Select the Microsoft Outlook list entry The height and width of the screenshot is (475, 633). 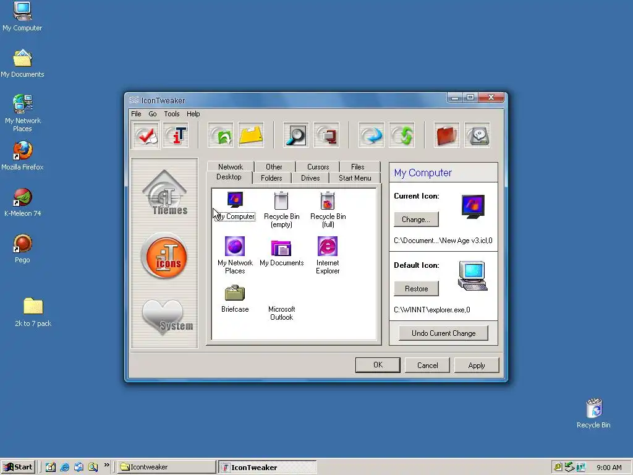pyautogui.click(x=281, y=313)
